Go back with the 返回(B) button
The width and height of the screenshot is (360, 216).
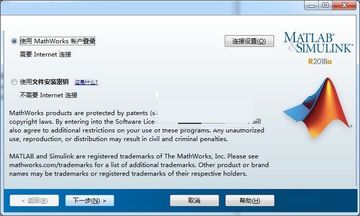[x=35, y=201]
